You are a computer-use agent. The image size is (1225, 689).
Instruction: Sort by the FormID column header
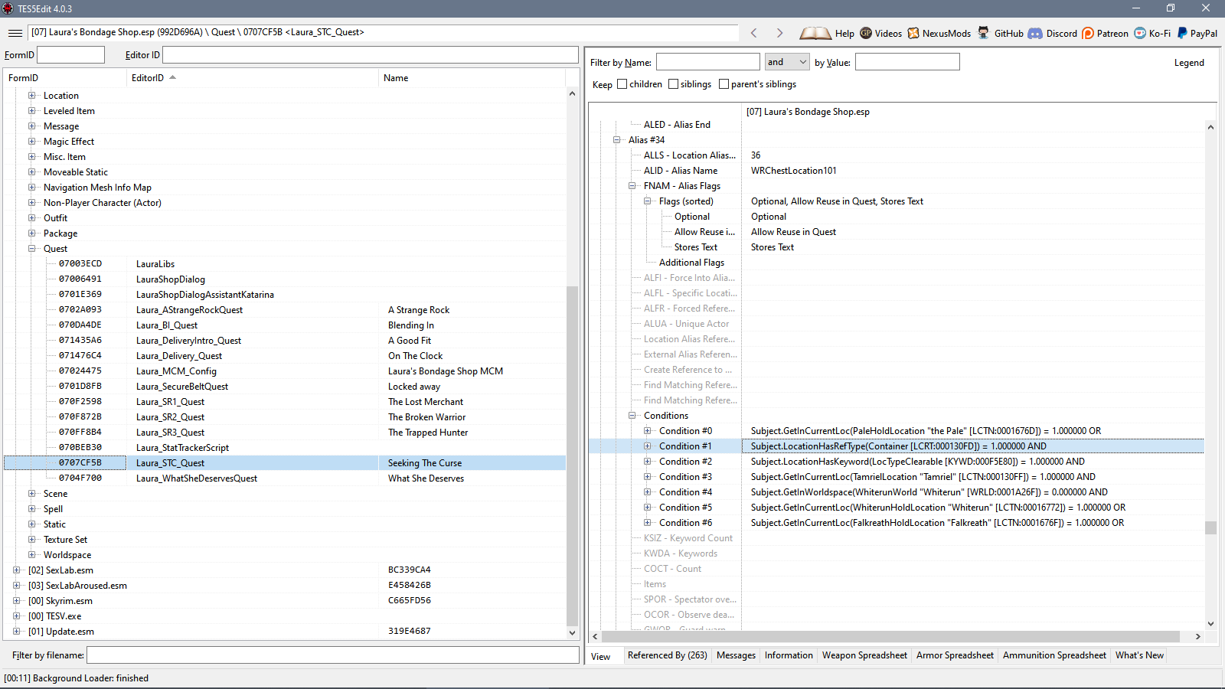(65, 78)
